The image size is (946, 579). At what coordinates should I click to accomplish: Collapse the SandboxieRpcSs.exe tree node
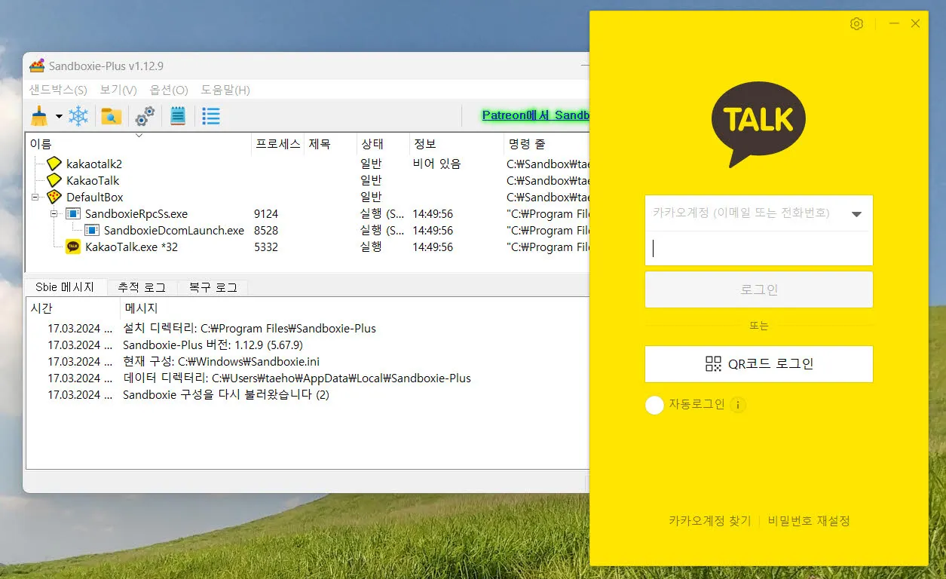(54, 214)
